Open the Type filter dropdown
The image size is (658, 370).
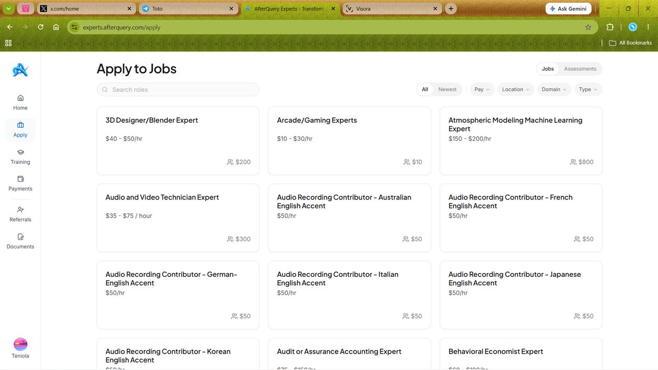tap(588, 89)
